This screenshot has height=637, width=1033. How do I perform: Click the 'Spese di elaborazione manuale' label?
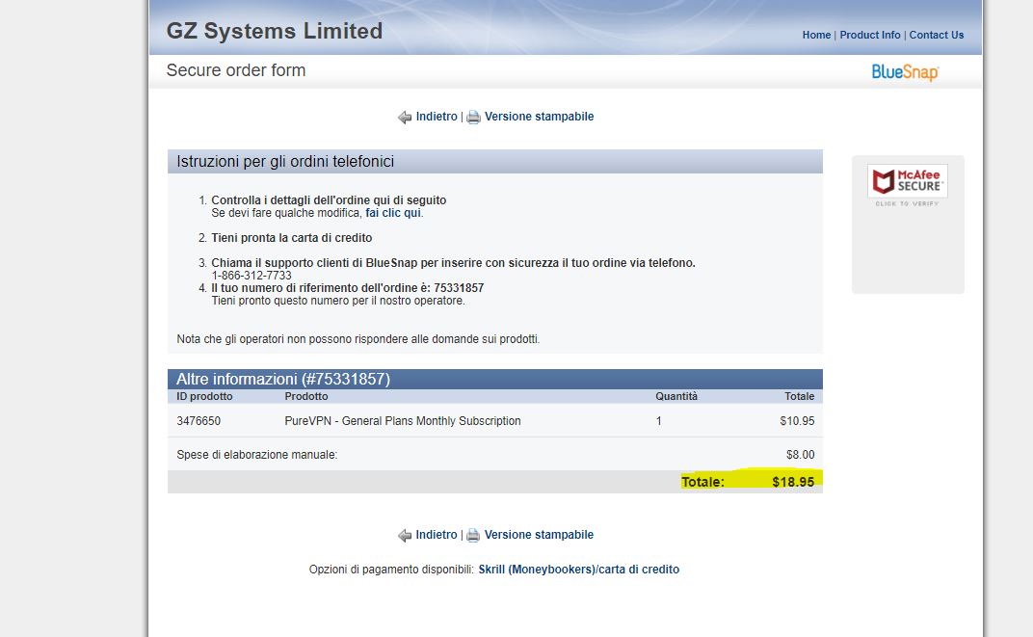coord(257,455)
